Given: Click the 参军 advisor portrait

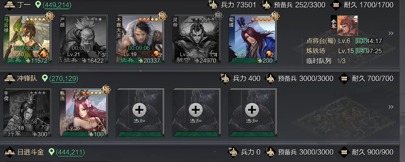Looking at the screenshot, I should 347,26.
